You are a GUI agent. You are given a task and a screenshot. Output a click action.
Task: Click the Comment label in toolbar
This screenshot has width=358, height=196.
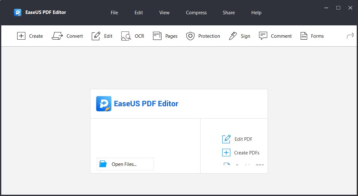click(x=281, y=36)
